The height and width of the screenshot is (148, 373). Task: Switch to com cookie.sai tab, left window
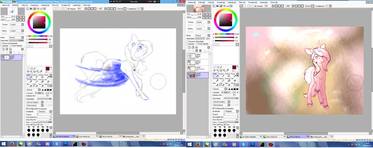88,136
